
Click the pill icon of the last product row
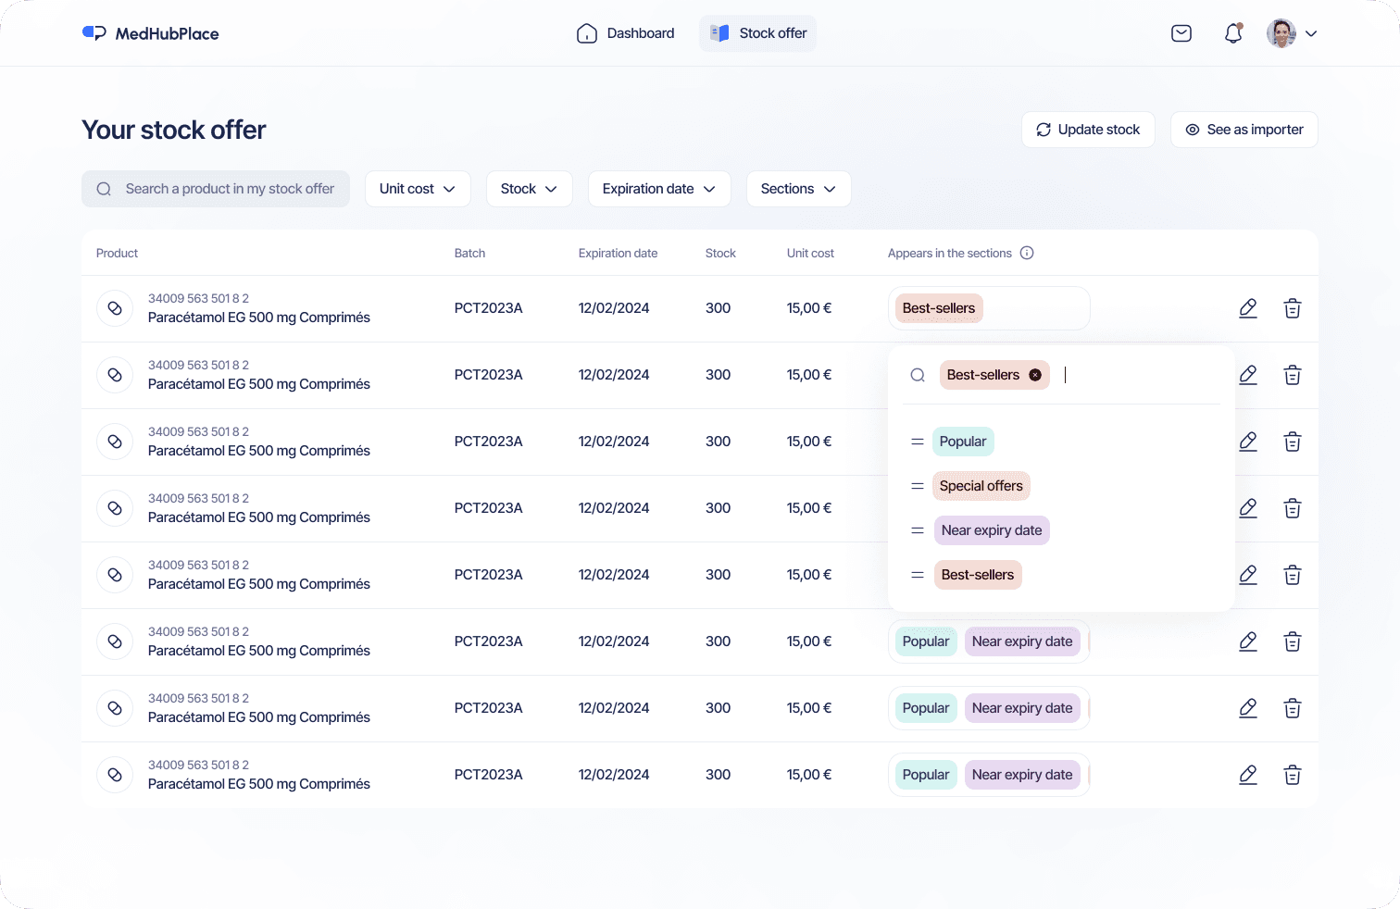coord(115,775)
